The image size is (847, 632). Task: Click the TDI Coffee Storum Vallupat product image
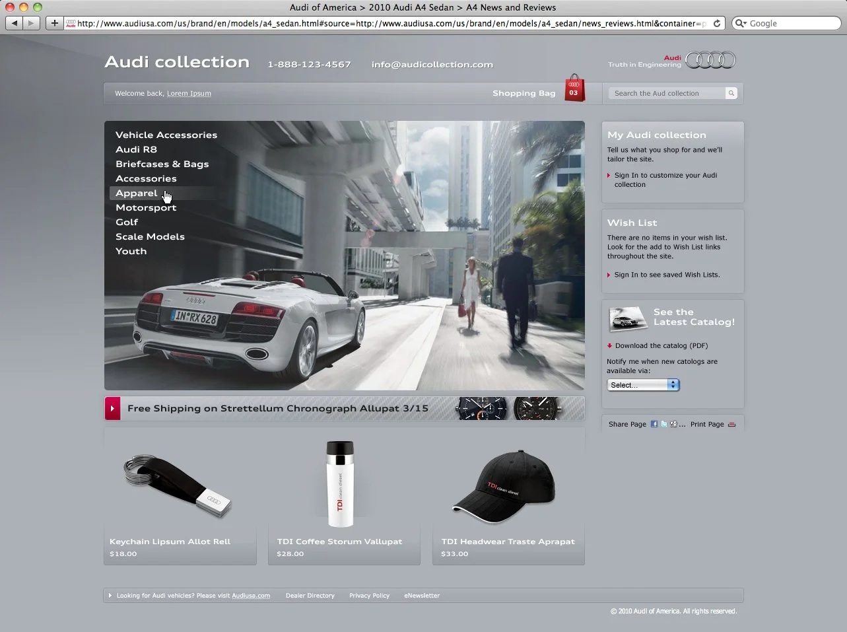pos(340,483)
